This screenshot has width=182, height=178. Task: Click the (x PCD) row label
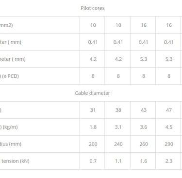point(9,76)
